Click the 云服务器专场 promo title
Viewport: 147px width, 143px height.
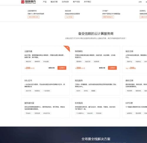click(32, 11)
